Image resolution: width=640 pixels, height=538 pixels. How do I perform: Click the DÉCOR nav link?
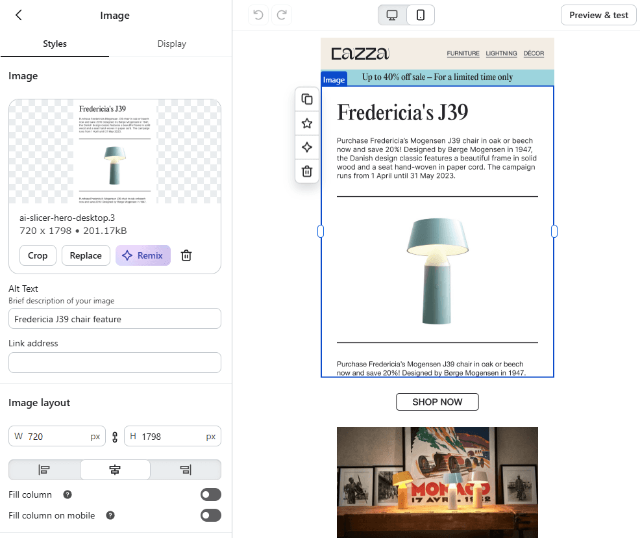pyautogui.click(x=534, y=53)
